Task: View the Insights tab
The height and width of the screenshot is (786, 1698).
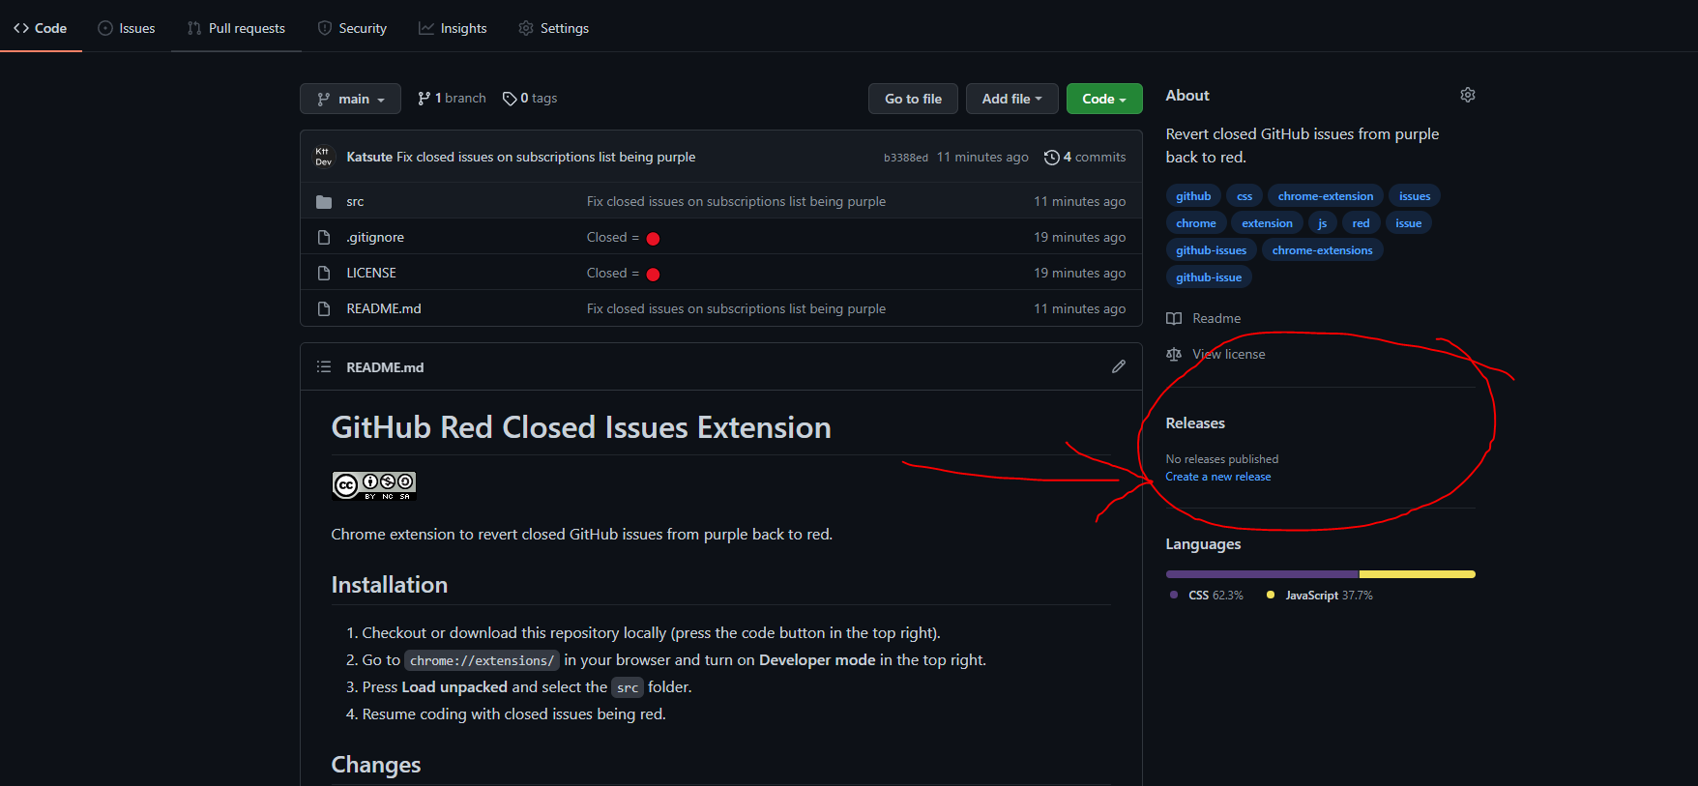Action: pyautogui.click(x=453, y=28)
